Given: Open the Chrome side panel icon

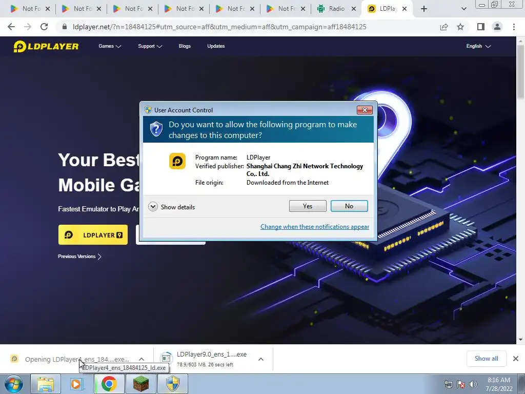Looking at the screenshot, I should click(481, 27).
